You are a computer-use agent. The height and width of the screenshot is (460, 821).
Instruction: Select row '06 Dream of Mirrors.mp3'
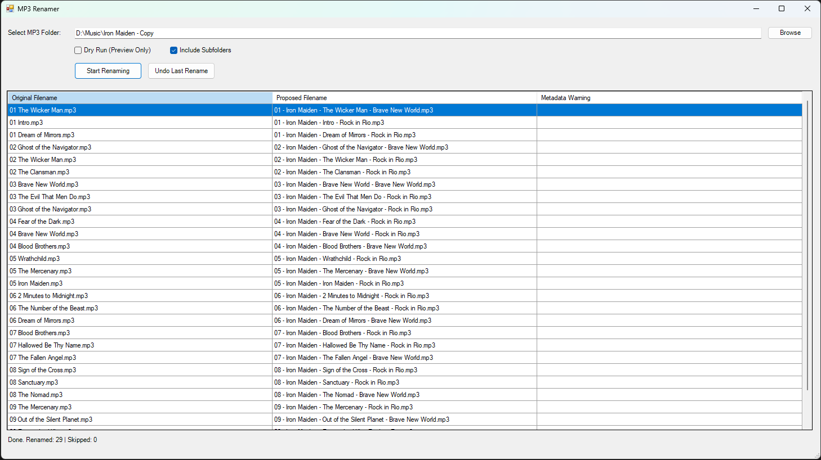coord(404,321)
